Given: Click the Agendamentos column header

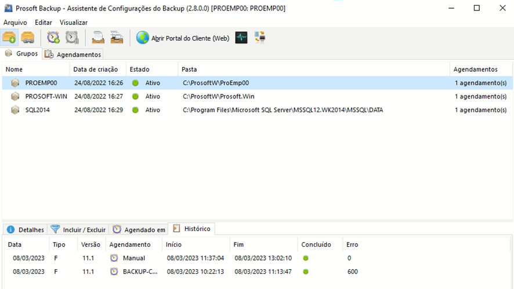Looking at the screenshot, I should [x=481, y=69].
